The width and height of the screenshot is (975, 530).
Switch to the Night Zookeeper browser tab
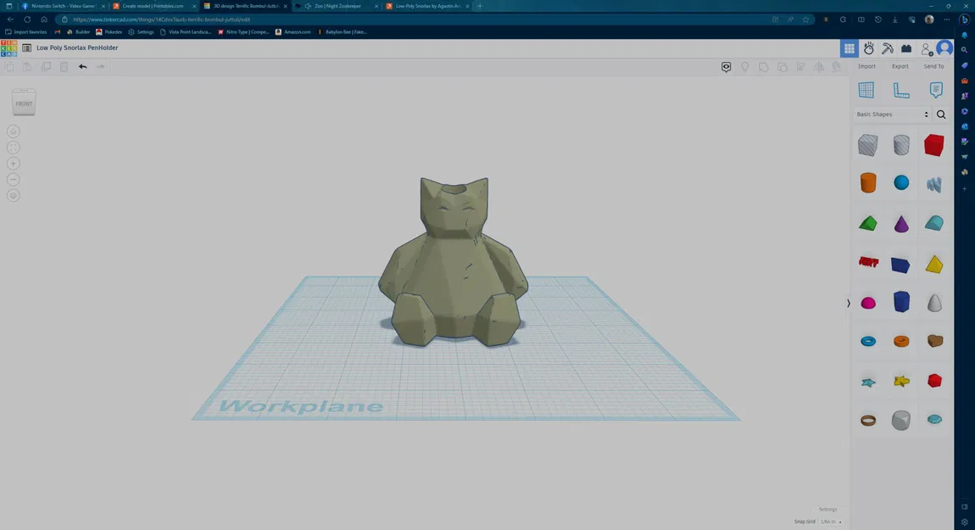pos(339,6)
